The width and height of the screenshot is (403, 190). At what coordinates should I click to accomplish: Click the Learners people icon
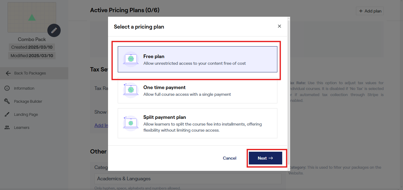(x=7, y=128)
